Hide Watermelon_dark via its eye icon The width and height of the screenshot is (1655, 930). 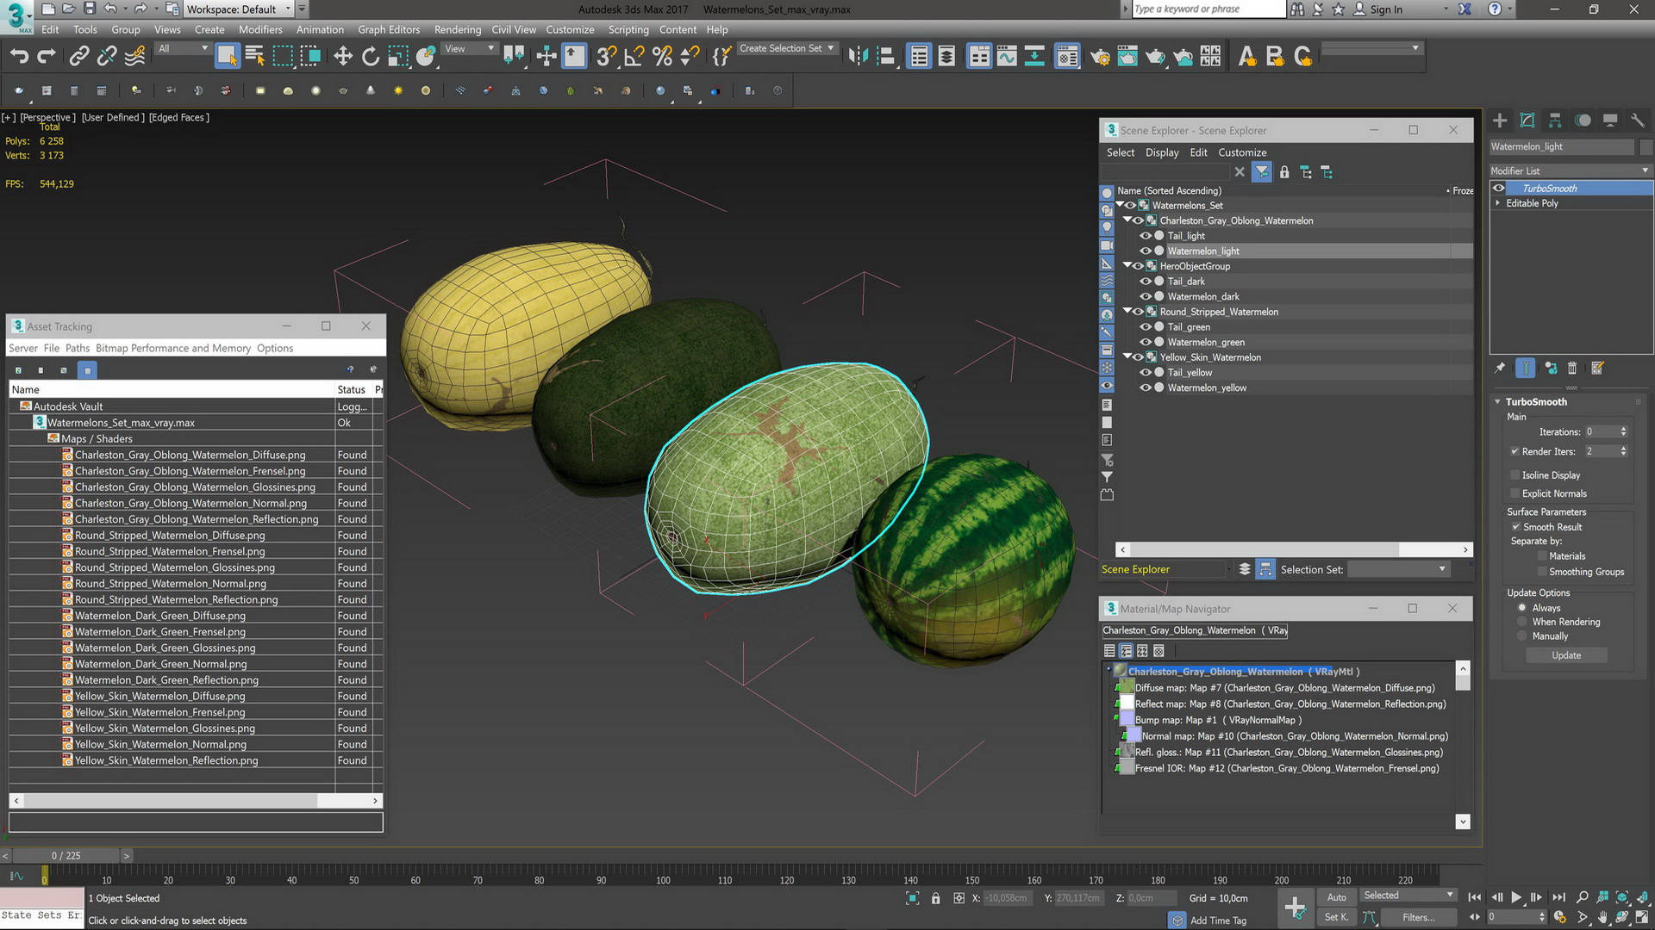[x=1146, y=296]
